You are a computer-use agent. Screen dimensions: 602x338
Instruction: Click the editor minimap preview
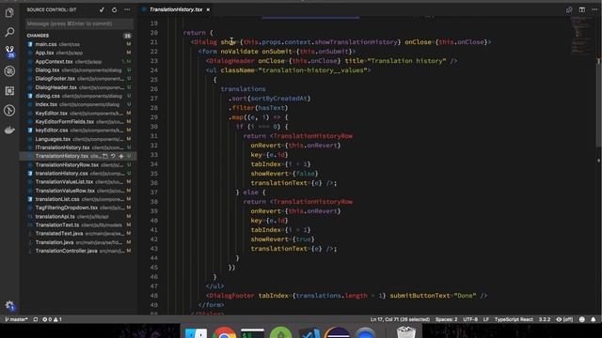(x=581, y=37)
